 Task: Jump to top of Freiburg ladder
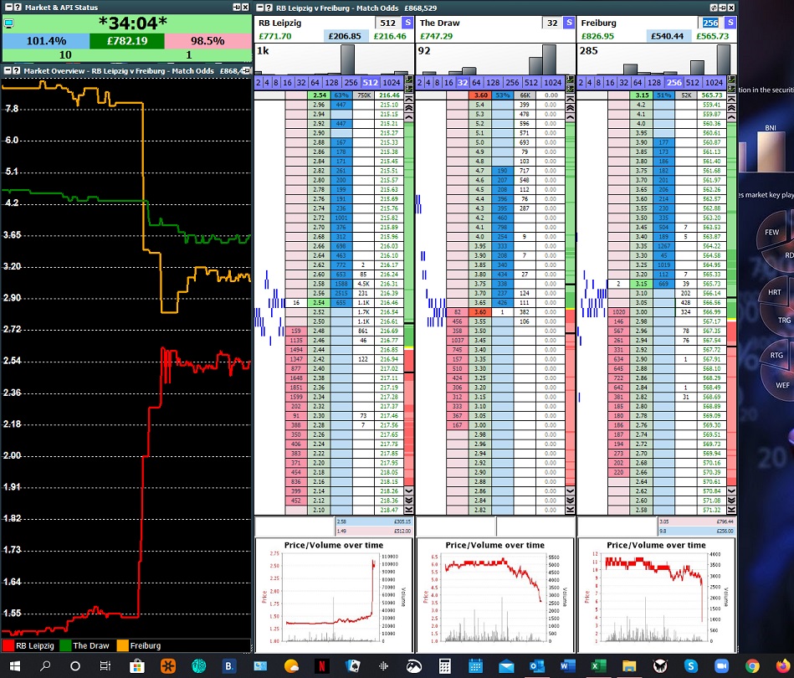[731, 98]
